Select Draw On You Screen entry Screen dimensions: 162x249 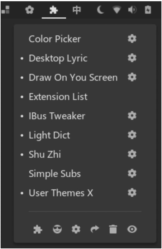click(73, 78)
